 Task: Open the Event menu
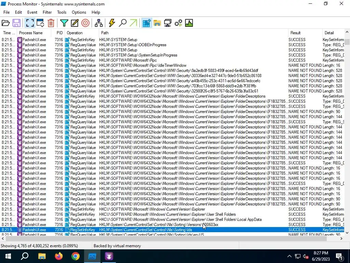click(x=32, y=12)
